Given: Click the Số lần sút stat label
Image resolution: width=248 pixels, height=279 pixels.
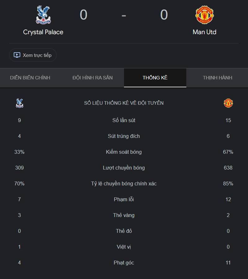Looking at the screenshot, I should click(x=124, y=120).
